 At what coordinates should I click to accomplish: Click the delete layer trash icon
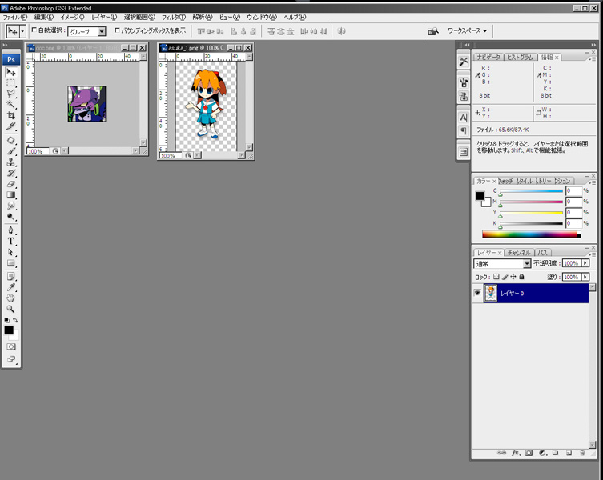[x=582, y=453]
